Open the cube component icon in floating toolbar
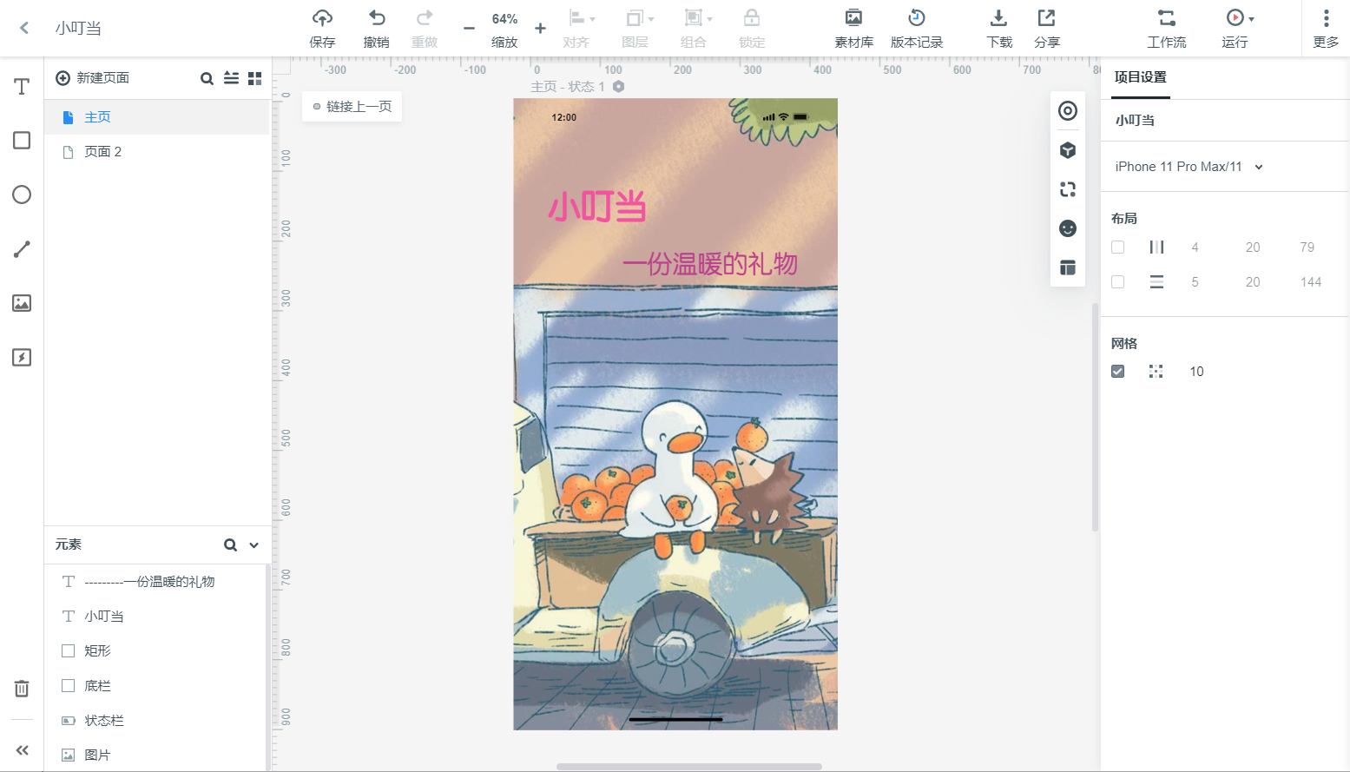Viewport: 1350px width, 772px height. (x=1068, y=150)
